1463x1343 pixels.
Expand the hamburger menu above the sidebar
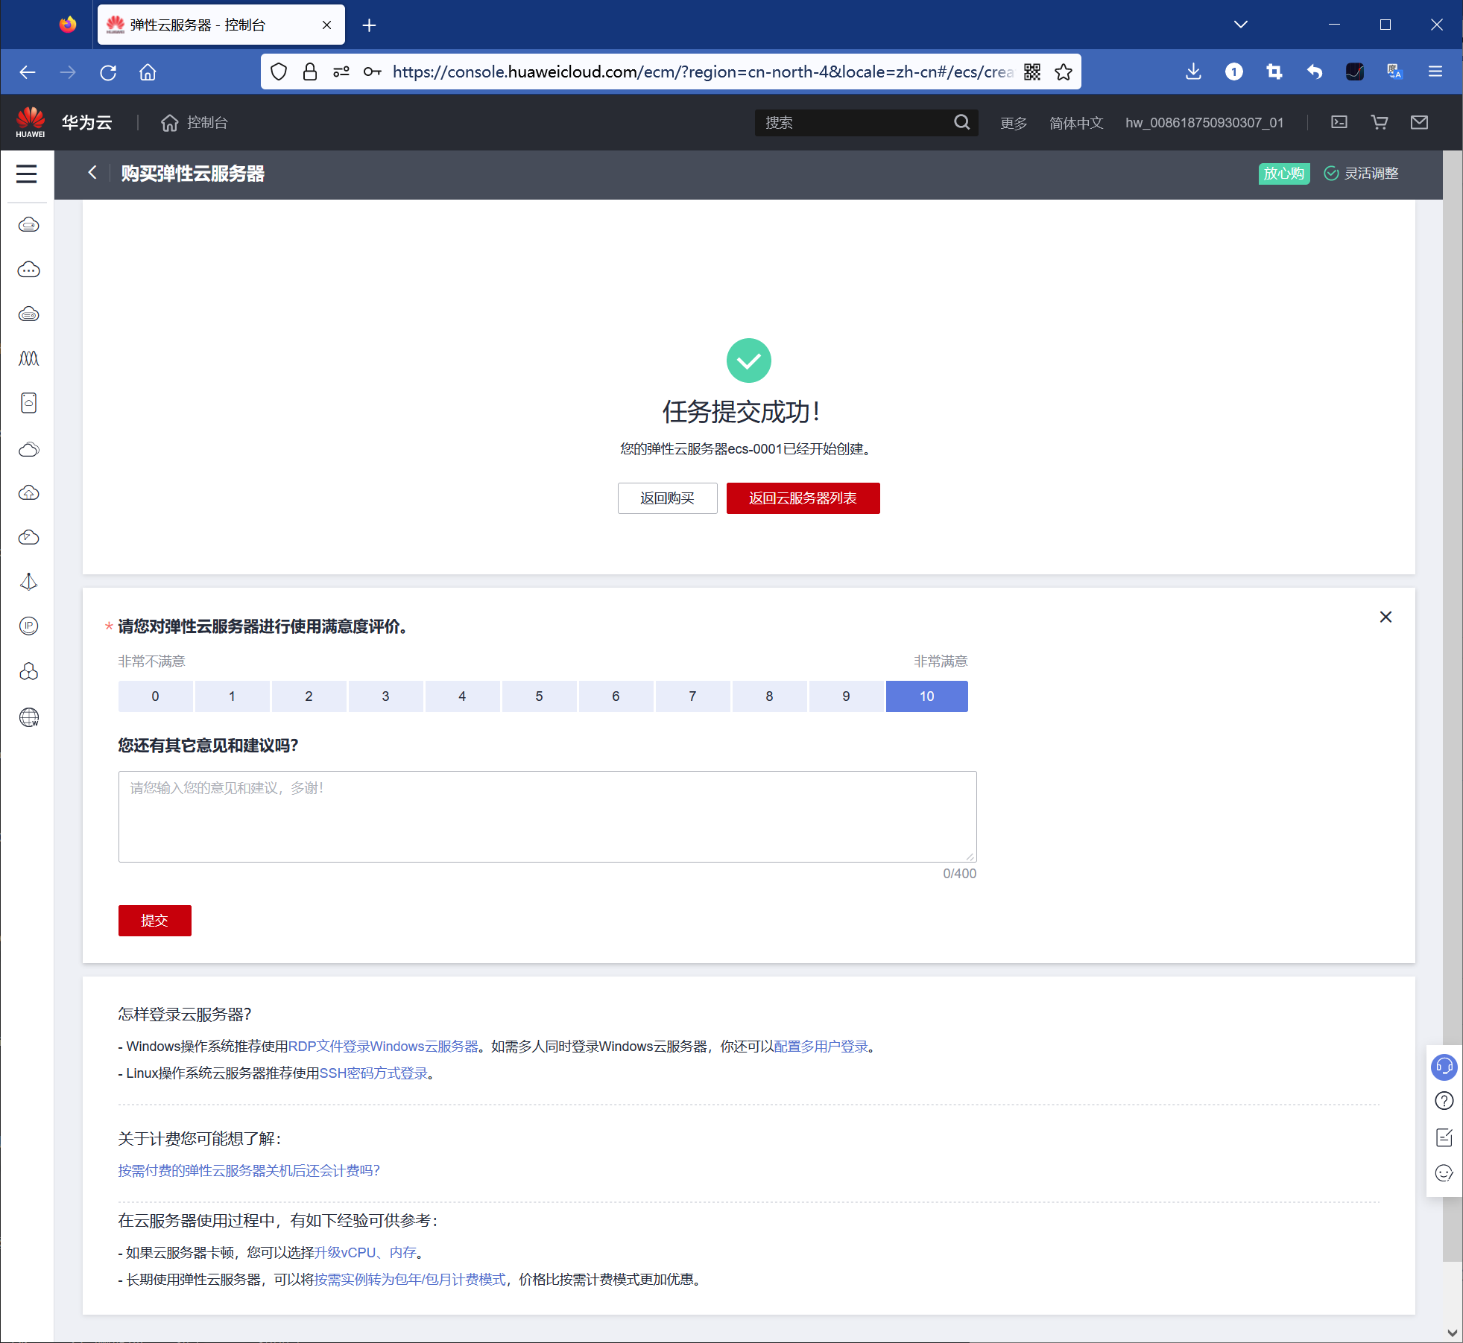click(x=27, y=174)
